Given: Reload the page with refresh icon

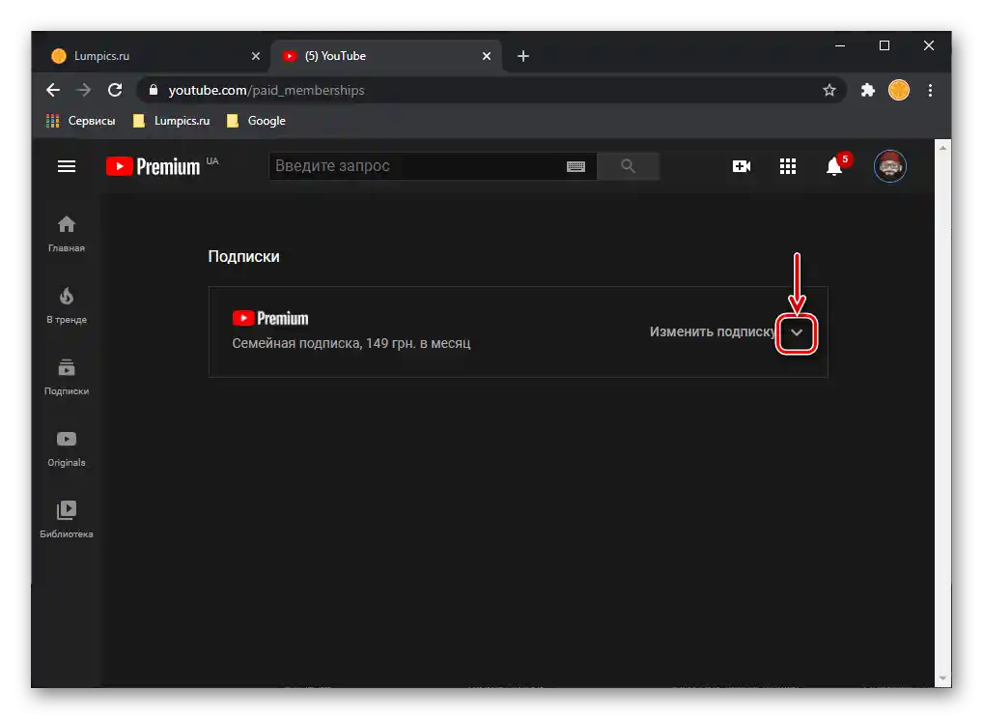Looking at the screenshot, I should coord(115,90).
